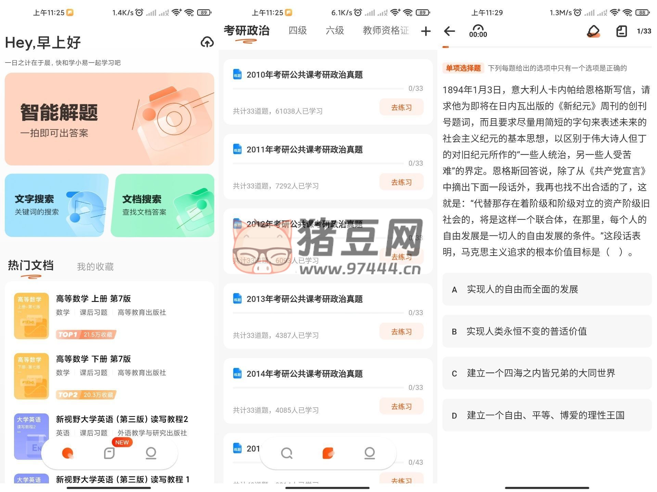Open the answer sheet icon near 1/33
657x492 pixels.
[621, 31]
